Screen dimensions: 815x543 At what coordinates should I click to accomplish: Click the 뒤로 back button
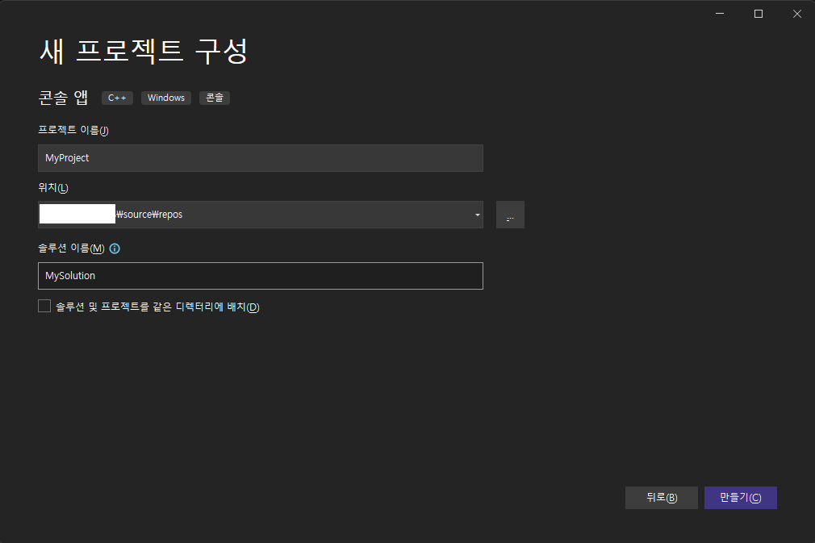[x=661, y=498]
